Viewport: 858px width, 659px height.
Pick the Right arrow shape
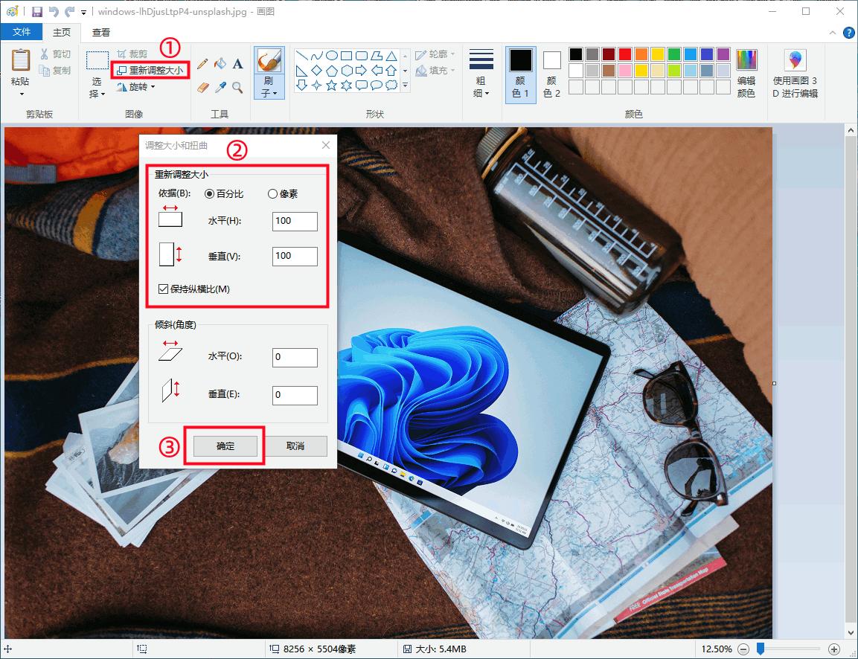(x=361, y=71)
